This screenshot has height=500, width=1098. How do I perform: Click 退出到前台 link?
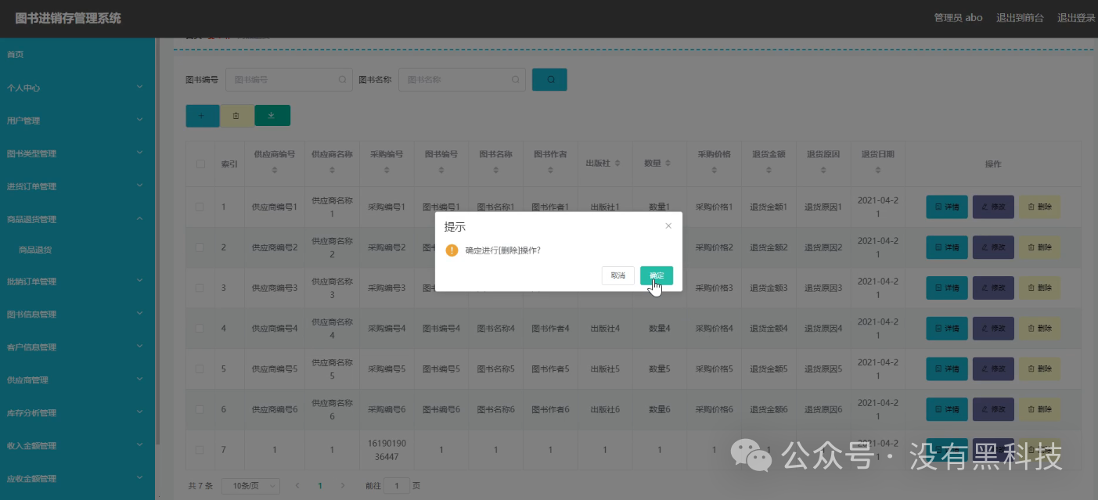click(x=1020, y=18)
